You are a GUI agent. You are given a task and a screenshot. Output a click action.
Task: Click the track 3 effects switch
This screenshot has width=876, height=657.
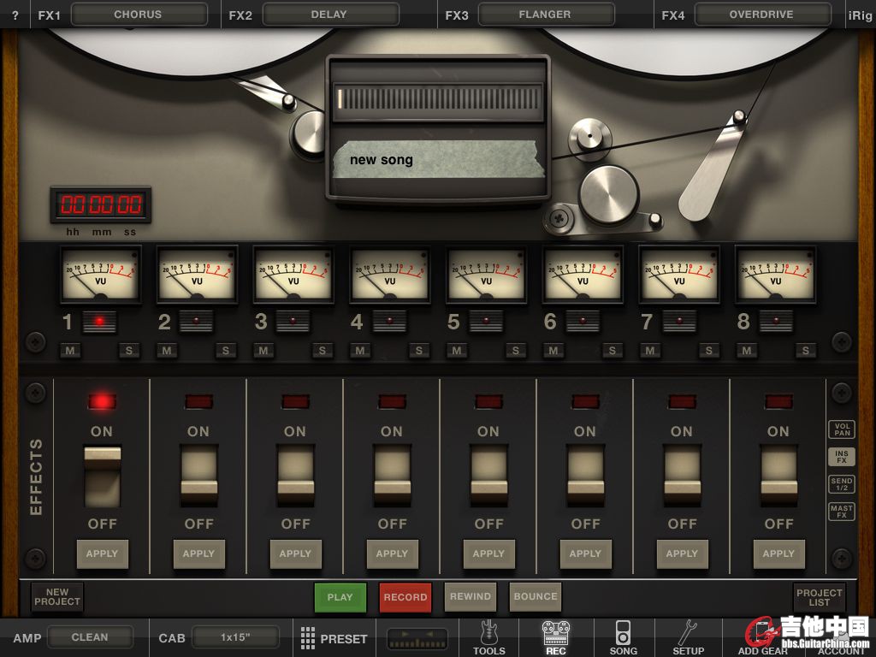[x=295, y=476]
